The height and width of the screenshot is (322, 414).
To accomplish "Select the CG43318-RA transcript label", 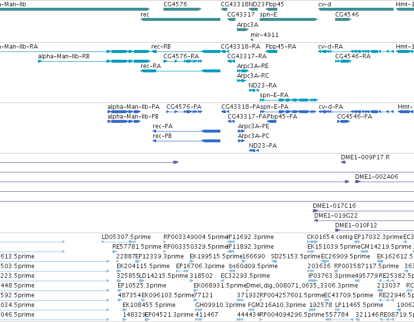I will tap(240, 47).
